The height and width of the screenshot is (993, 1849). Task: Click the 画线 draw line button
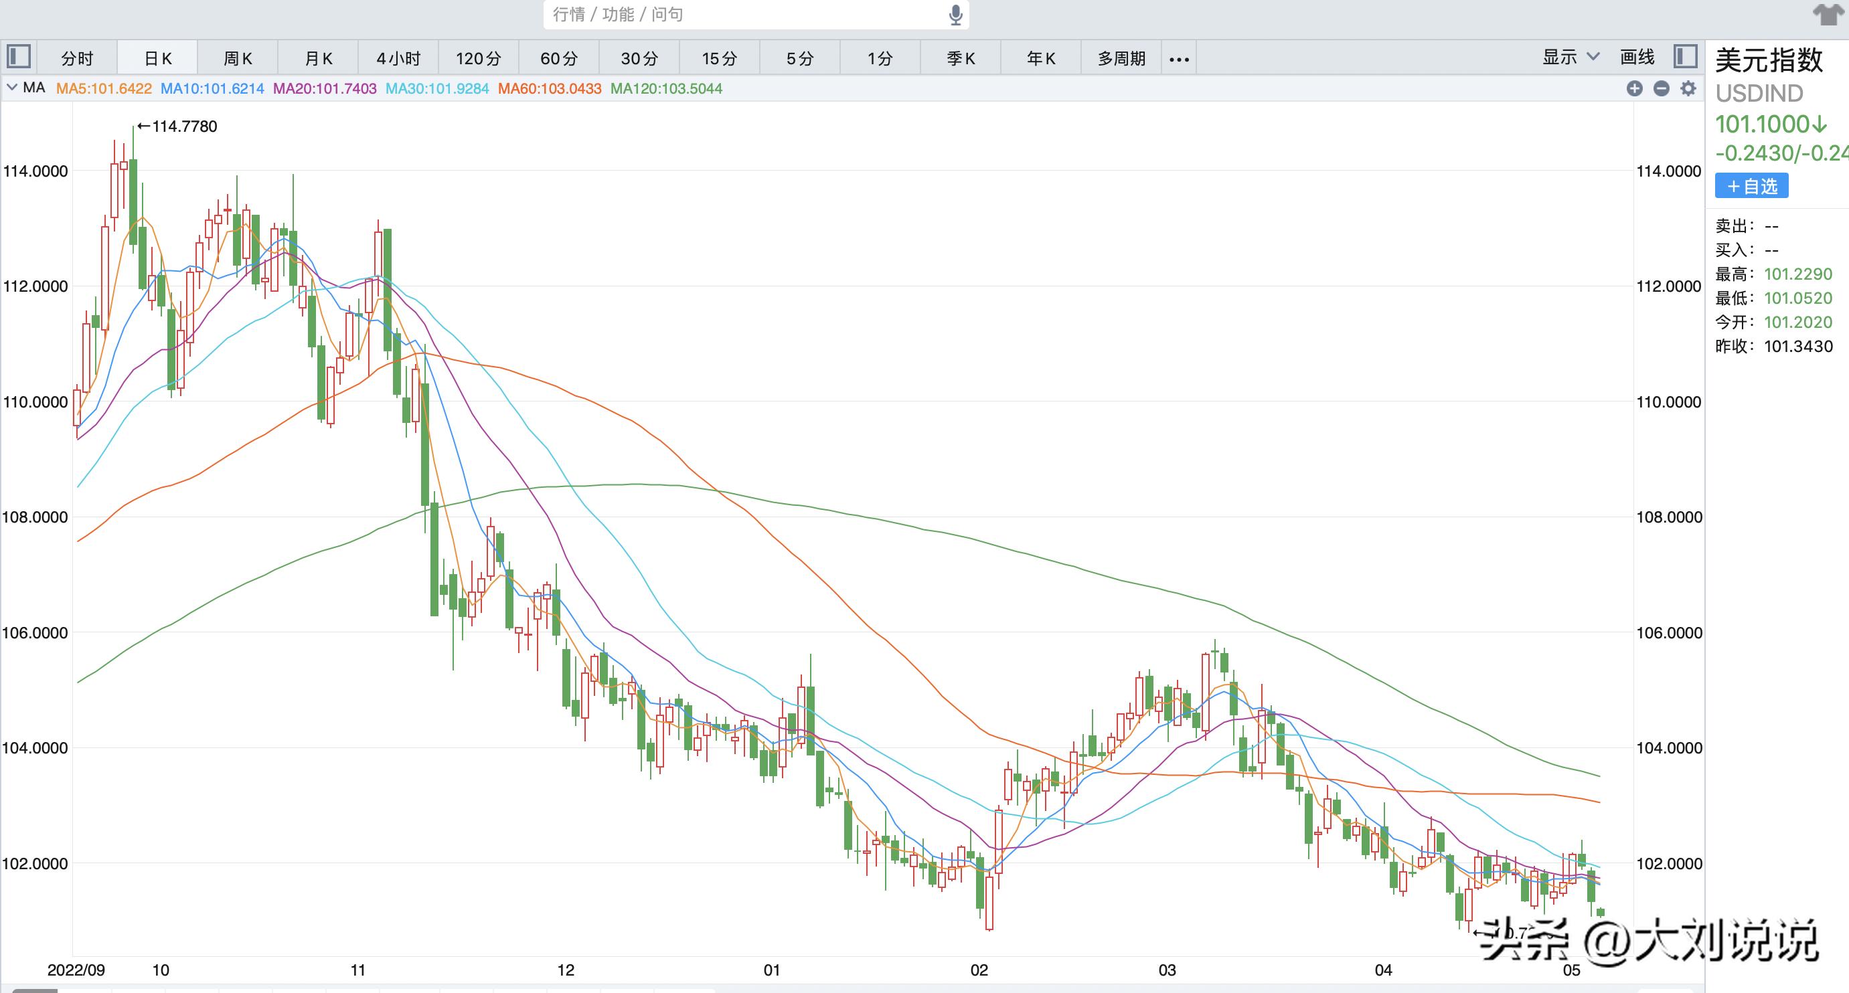pos(1637,57)
